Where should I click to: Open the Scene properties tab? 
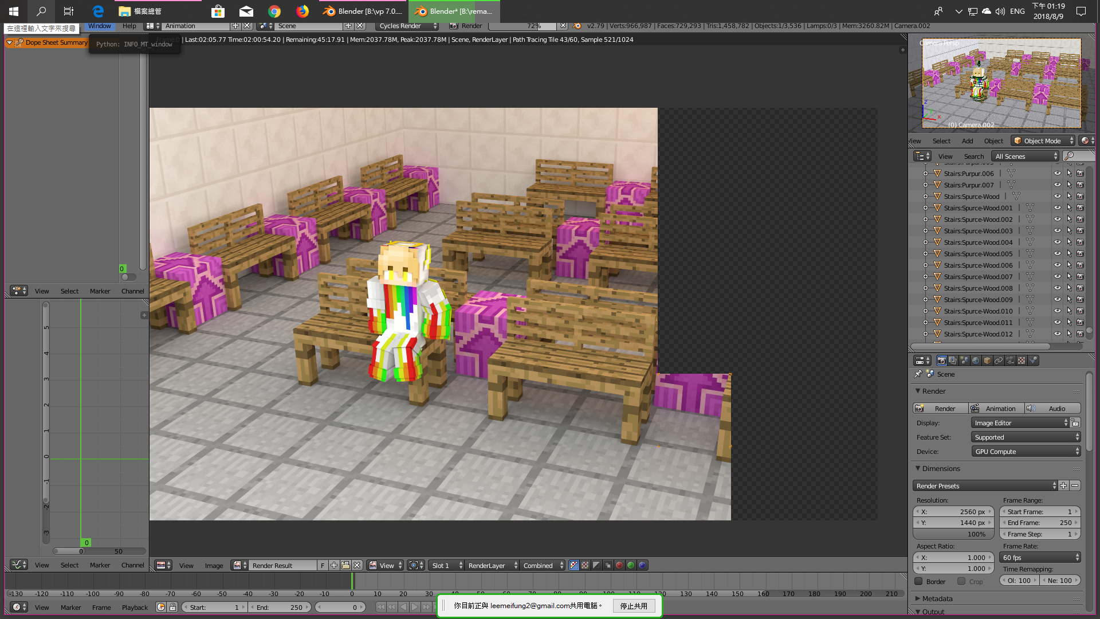pyautogui.click(x=964, y=361)
